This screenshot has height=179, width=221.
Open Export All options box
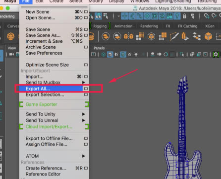point(86,89)
